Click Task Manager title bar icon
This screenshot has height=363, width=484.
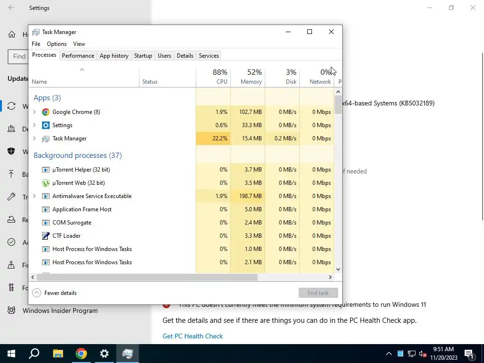36,32
